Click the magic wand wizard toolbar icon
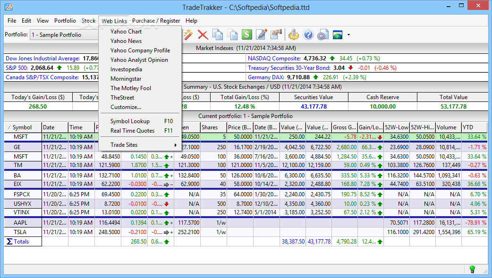 tap(188, 34)
